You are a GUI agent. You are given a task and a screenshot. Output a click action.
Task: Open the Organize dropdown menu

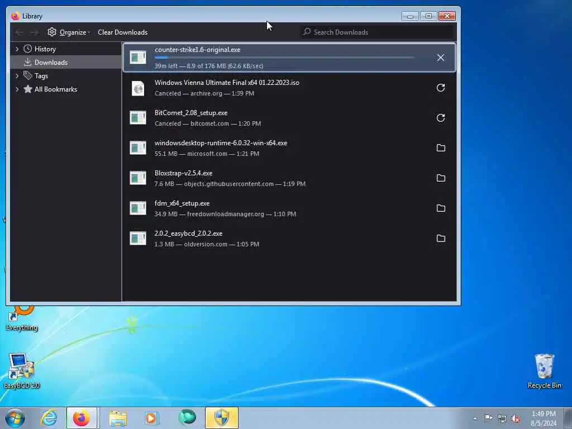point(69,32)
